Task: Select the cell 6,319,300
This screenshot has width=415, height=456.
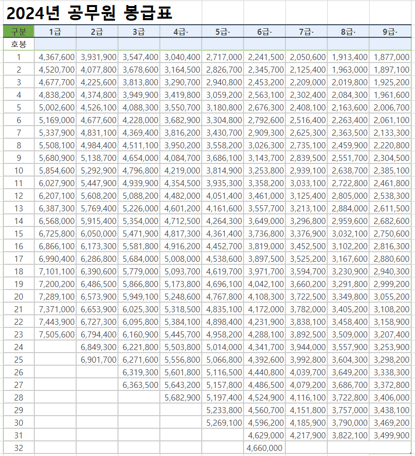Action: [139, 372]
